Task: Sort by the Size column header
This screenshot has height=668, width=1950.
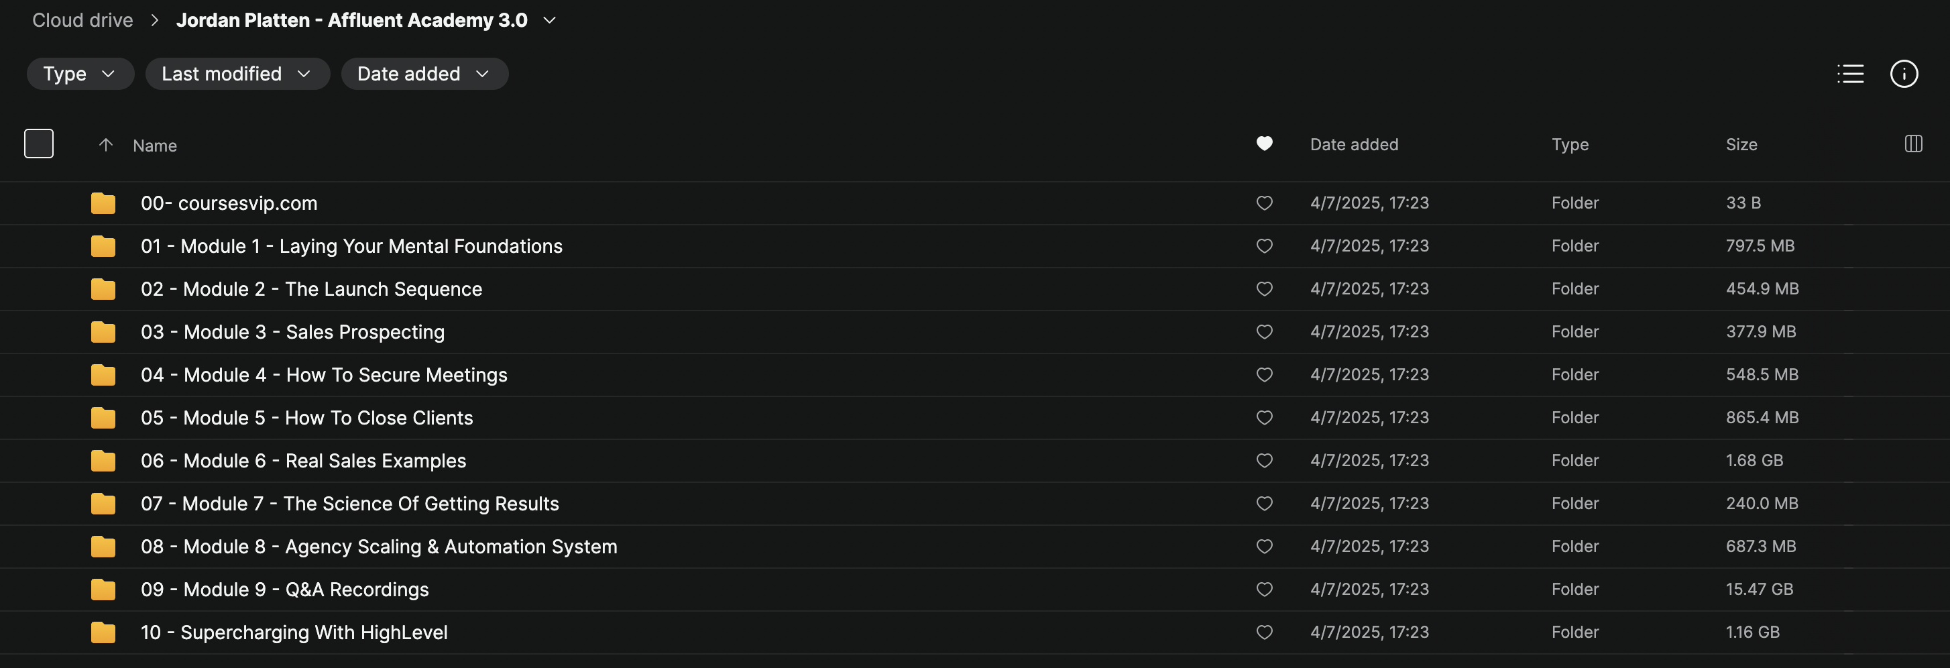Action: tap(1740, 145)
